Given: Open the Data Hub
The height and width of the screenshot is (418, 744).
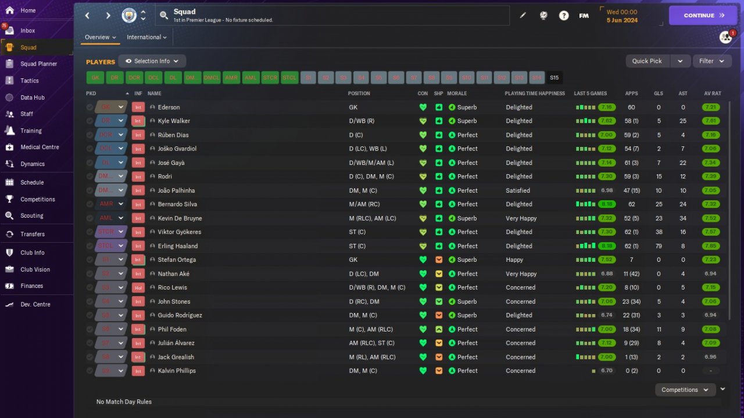Looking at the screenshot, I should click(x=33, y=98).
